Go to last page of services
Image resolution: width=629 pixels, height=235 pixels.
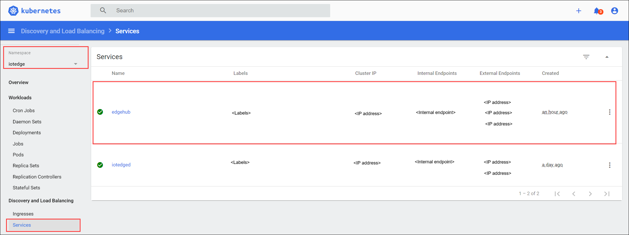tap(607, 194)
